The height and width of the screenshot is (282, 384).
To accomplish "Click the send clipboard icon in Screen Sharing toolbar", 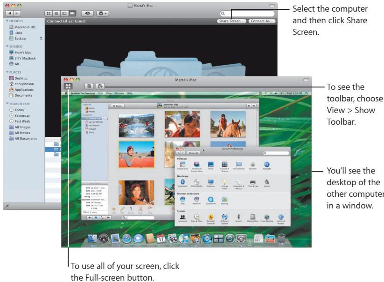I will [100, 86].
